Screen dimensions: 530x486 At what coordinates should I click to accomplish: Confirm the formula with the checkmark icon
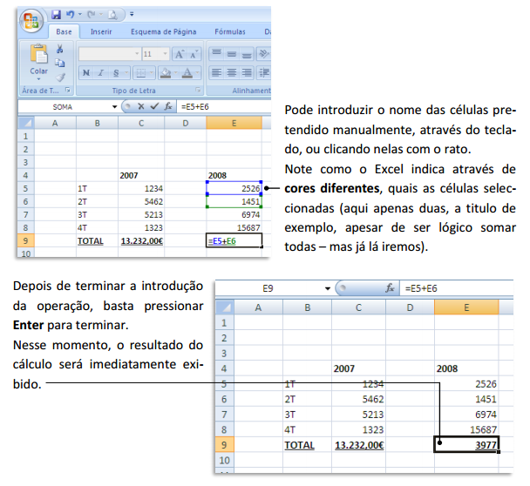pyautogui.click(x=155, y=106)
